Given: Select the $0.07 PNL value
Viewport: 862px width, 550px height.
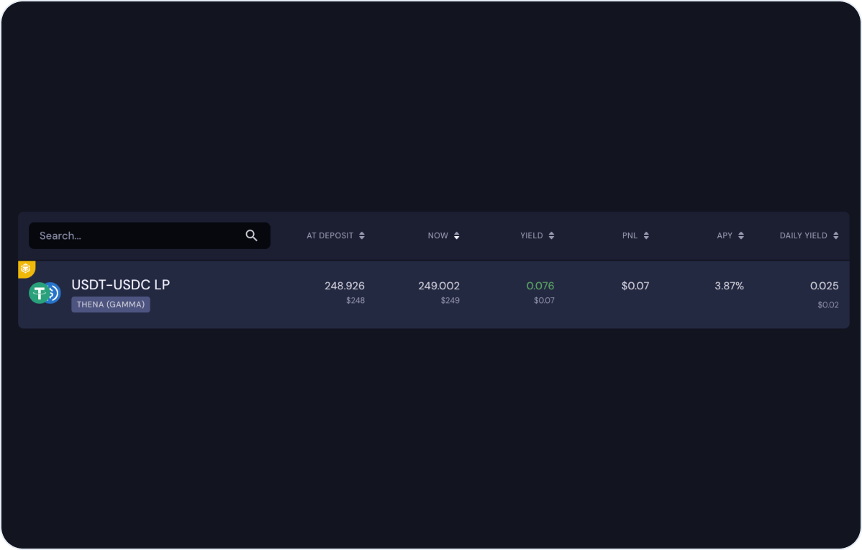Looking at the screenshot, I should point(635,286).
